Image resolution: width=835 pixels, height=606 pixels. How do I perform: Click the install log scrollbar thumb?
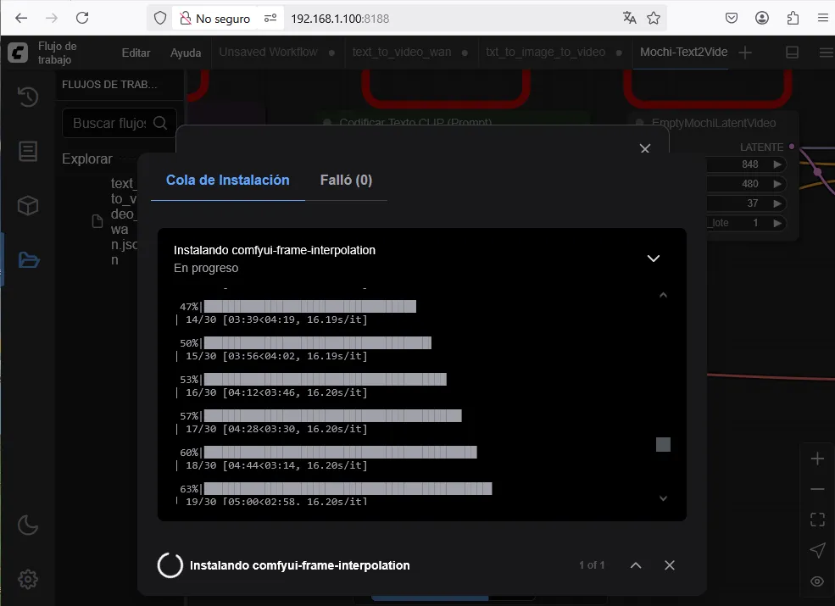pos(663,444)
